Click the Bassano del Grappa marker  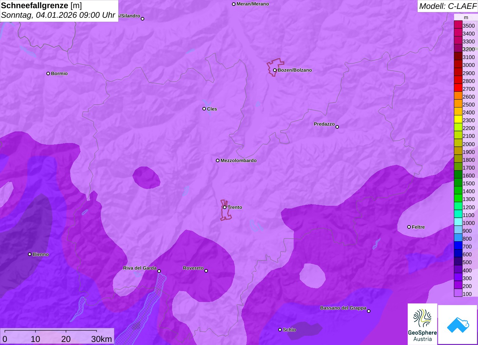point(368,311)
